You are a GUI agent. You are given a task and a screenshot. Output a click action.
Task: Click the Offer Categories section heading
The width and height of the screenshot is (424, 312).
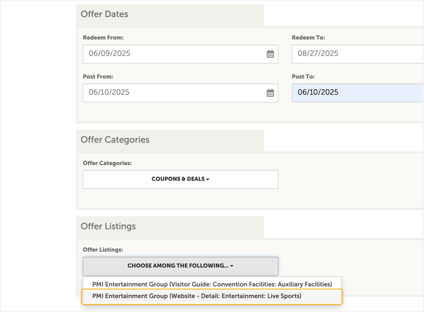pos(115,140)
